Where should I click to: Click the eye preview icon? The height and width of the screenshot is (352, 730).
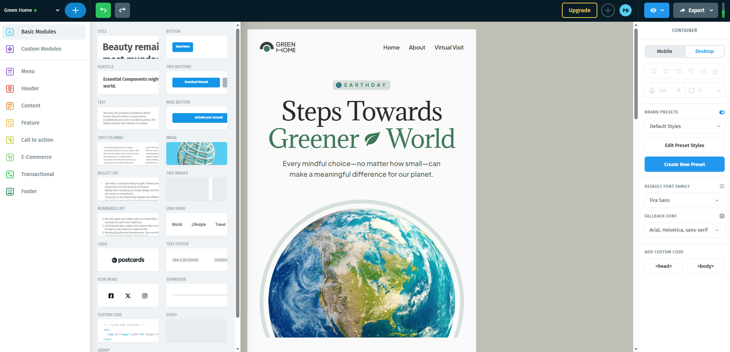coord(653,10)
